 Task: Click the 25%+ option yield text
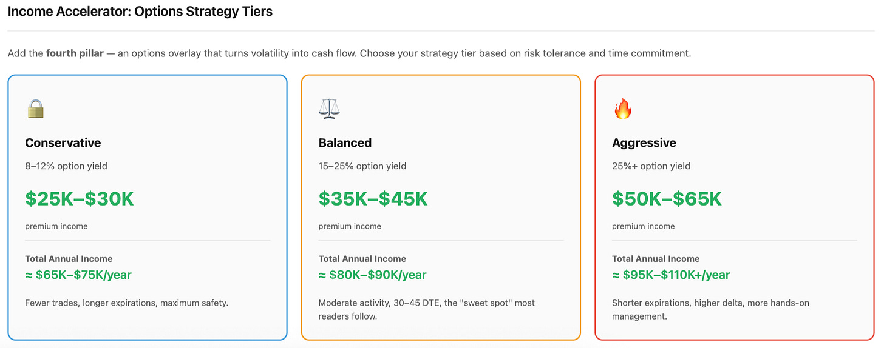651,166
